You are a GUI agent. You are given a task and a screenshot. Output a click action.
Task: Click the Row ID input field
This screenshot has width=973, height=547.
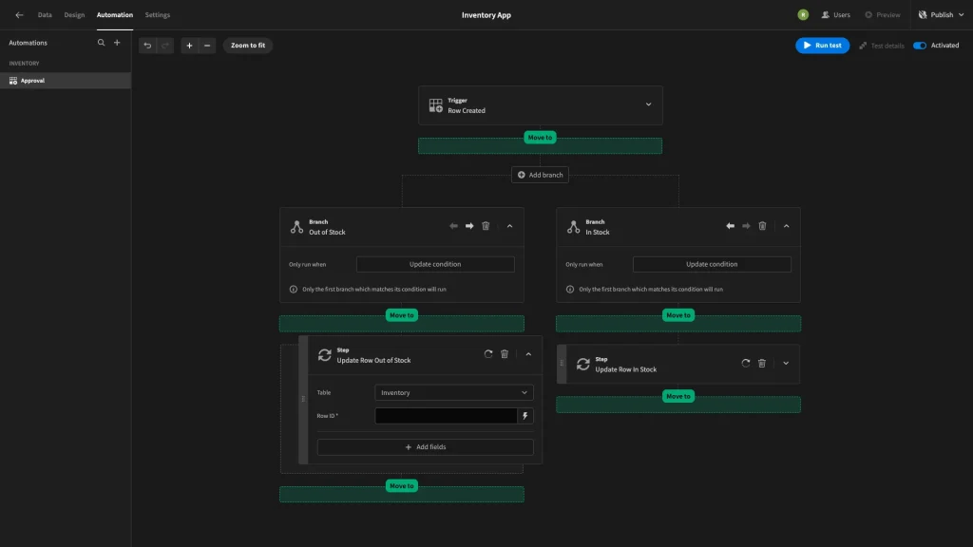(446, 416)
